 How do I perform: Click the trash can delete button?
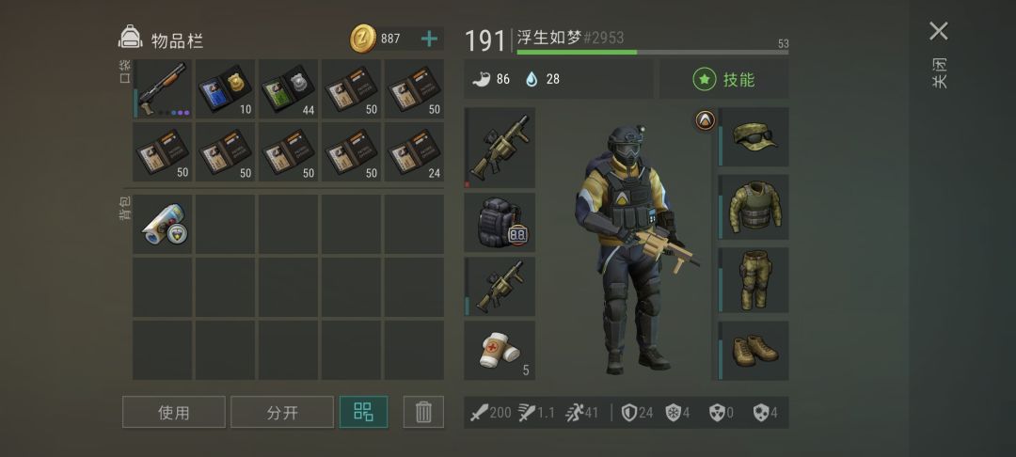click(x=423, y=412)
